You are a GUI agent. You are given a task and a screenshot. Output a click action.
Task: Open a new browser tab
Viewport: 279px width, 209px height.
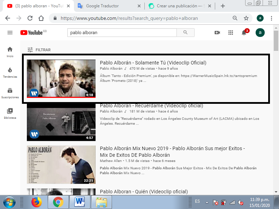pos(223,6)
